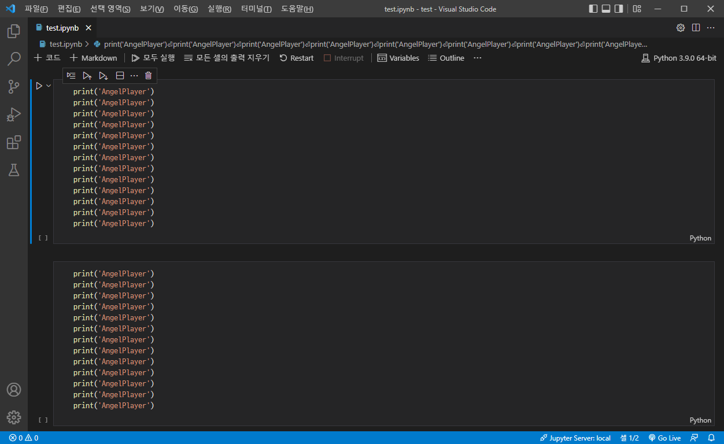The image size is (724, 444).
Task: Run the first cell with play icon
Action: (x=39, y=86)
